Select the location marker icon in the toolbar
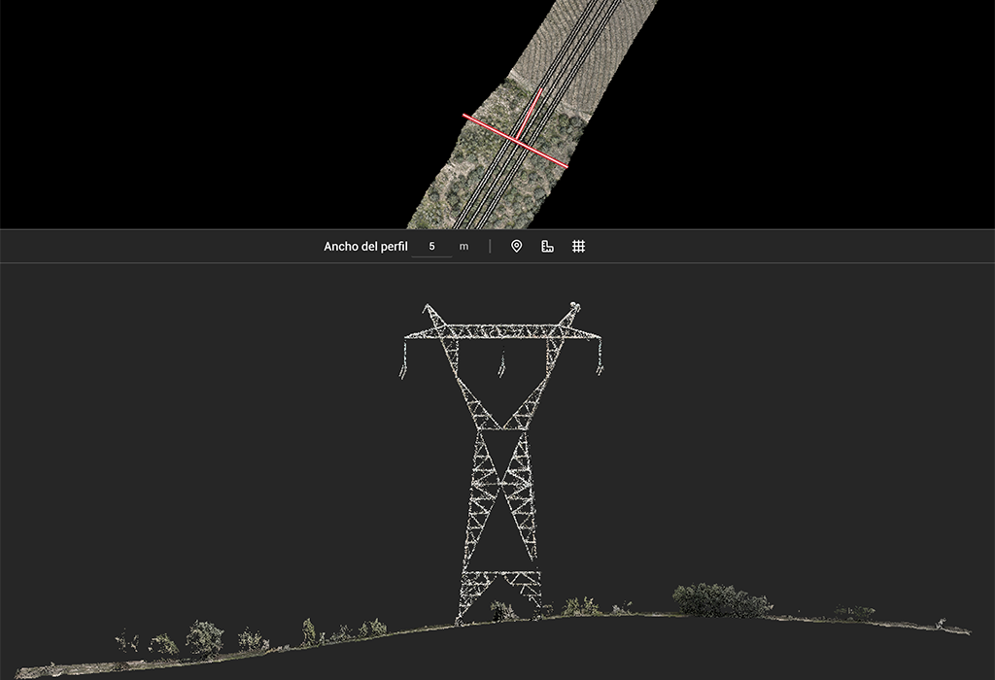The height and width of the screenshot is (680, 995). (517, 246)
